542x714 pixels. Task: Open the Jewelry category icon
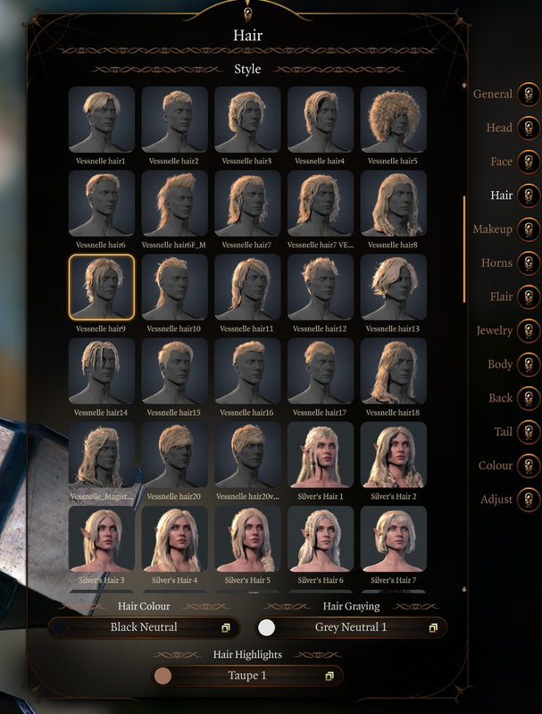coord(529,330)
